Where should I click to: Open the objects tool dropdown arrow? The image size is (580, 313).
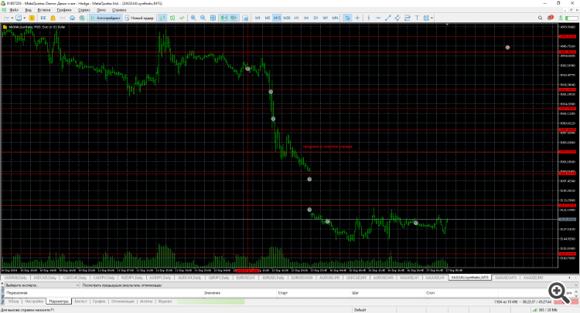tap(432, 18)
